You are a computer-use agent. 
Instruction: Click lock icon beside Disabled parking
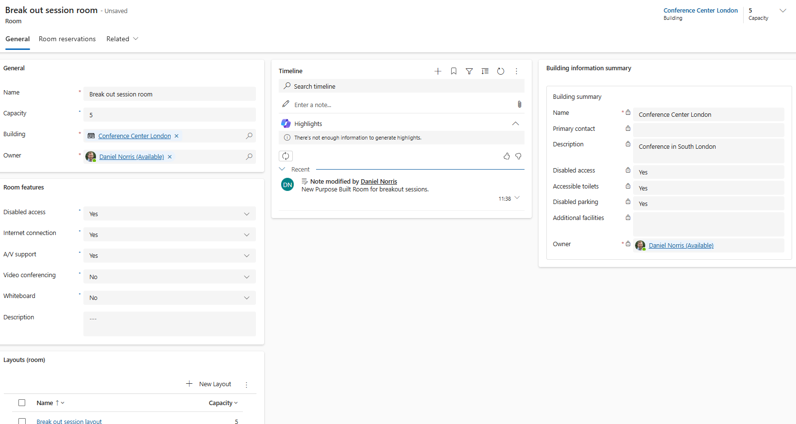pos(628,202)
